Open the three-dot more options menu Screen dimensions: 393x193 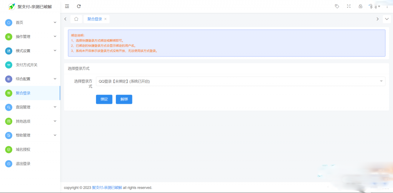(386, 6)
